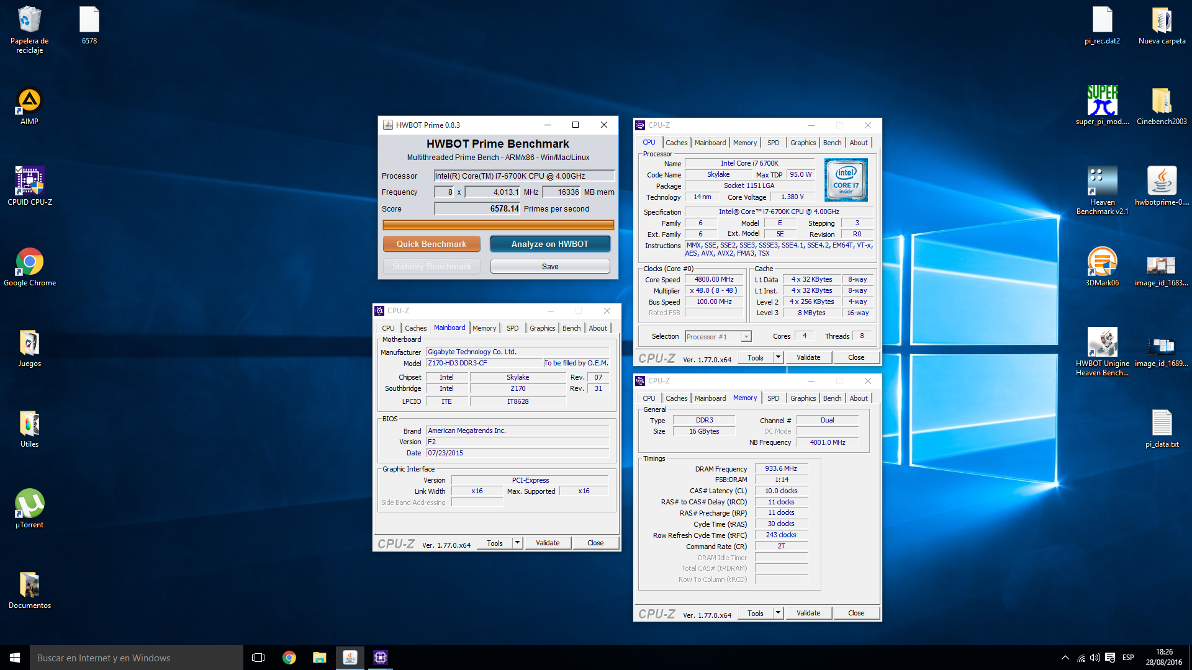Open the Juegos folder icon
This screenshot has width=1192, height=670.
(x=29, y=349)
